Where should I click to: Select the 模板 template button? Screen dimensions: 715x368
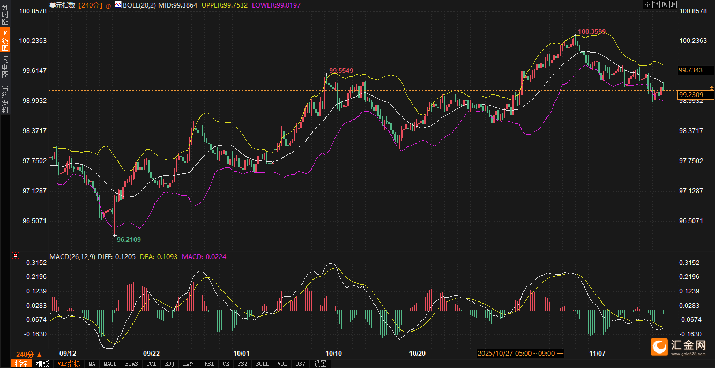pos(42,364)
